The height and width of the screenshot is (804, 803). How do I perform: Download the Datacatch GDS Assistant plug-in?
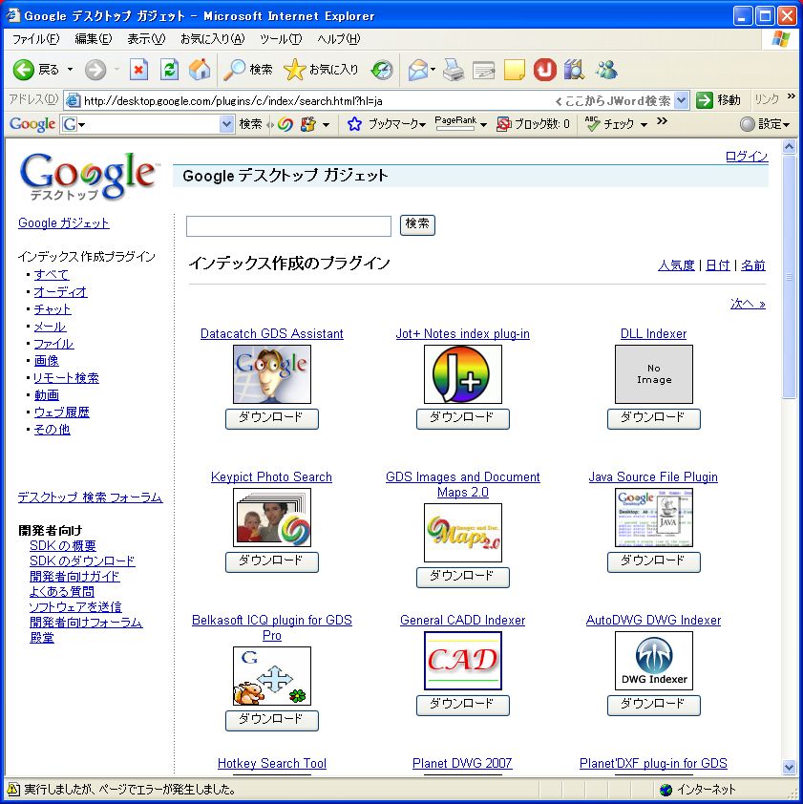point(271,418)
